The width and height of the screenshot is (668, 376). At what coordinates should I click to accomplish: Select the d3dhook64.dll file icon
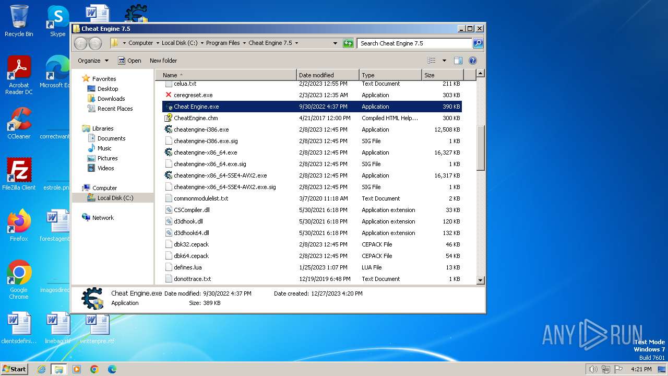169,233
